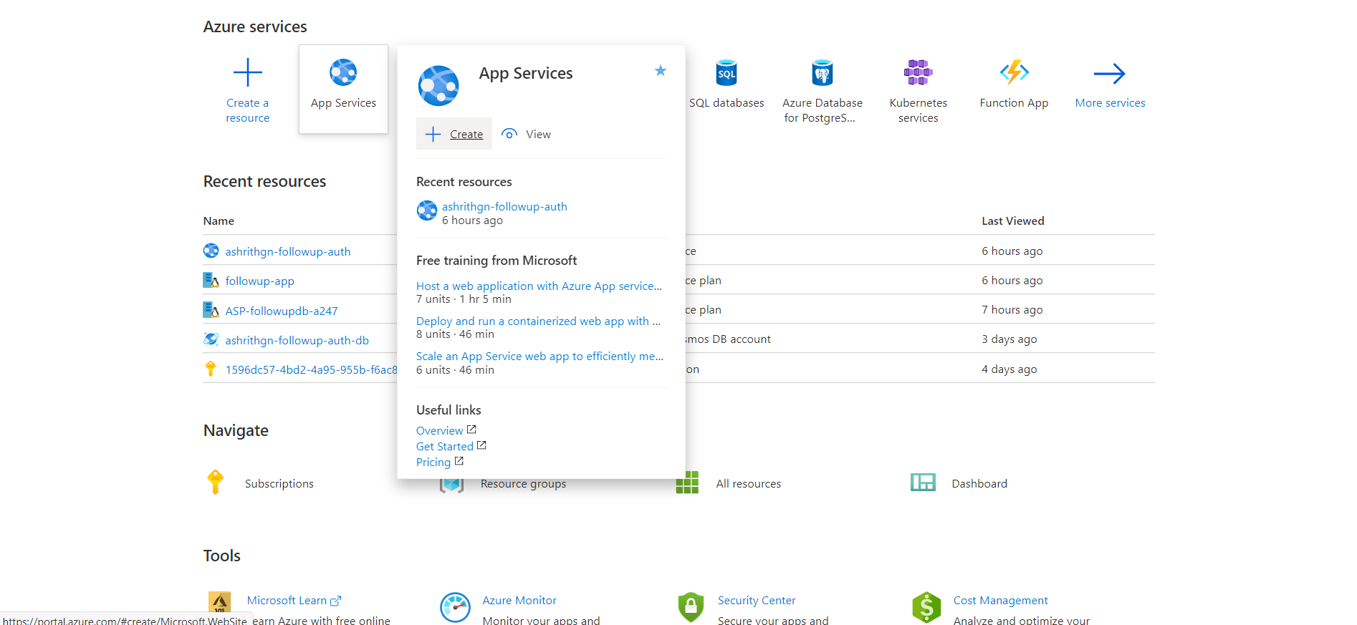This screenshot has width=1357, height=625.
Task: Click the app service icon beside ashrithgn-followup-auth row
Action: coord(211,251)
